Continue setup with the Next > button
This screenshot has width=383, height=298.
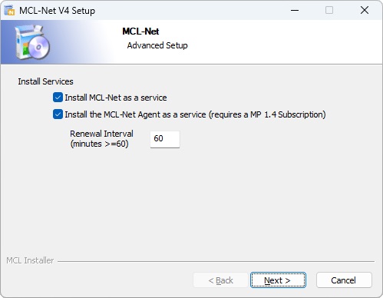point(278,280)
